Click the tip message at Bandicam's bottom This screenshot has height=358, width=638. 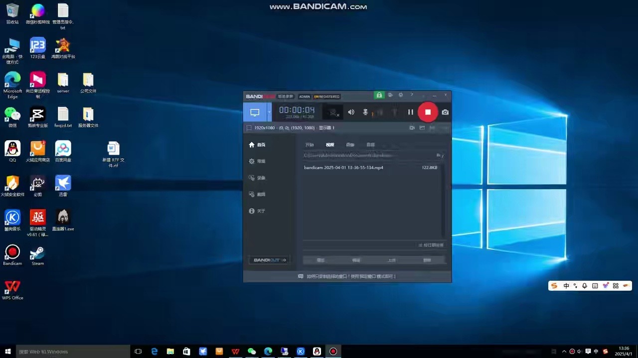tap(347, 276)
